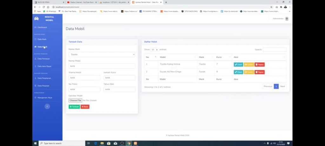This screenshot has width=325, height=146.
Task: Reload the page using browser refresh icon
Action: (43, 7)
